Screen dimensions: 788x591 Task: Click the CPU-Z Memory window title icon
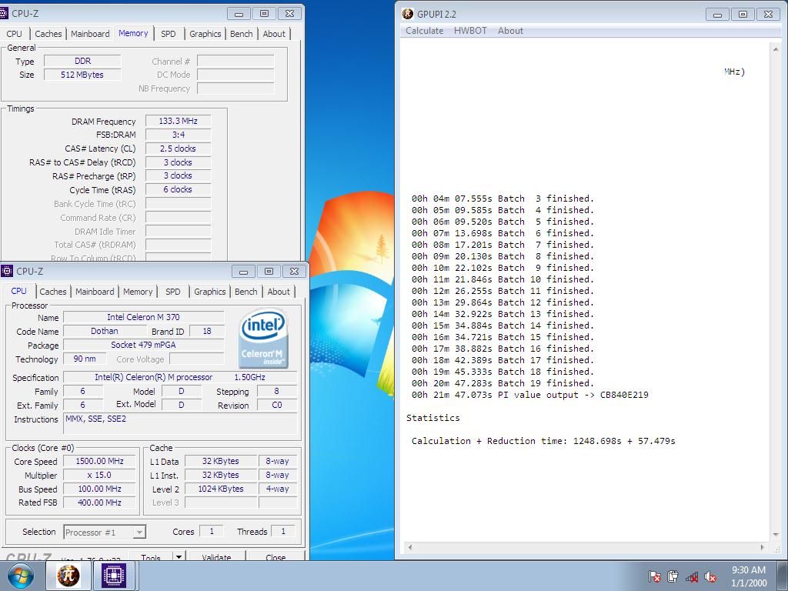[4, 13]
